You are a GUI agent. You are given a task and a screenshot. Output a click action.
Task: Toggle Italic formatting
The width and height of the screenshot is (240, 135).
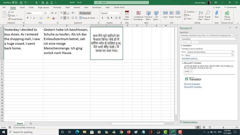(x=31, y=18)
